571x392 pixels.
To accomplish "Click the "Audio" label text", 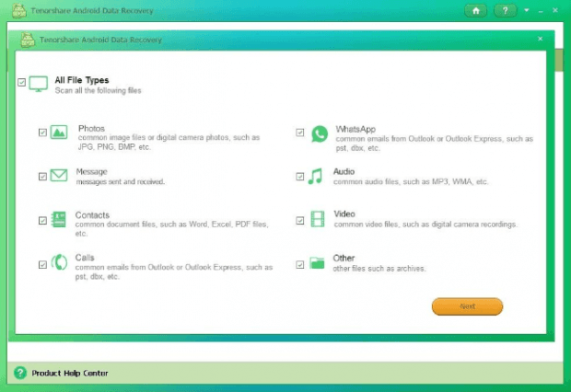I will pos(344,171).
